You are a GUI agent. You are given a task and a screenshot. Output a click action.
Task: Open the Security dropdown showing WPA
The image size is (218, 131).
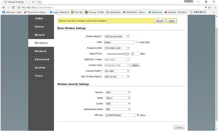[118, 92]
